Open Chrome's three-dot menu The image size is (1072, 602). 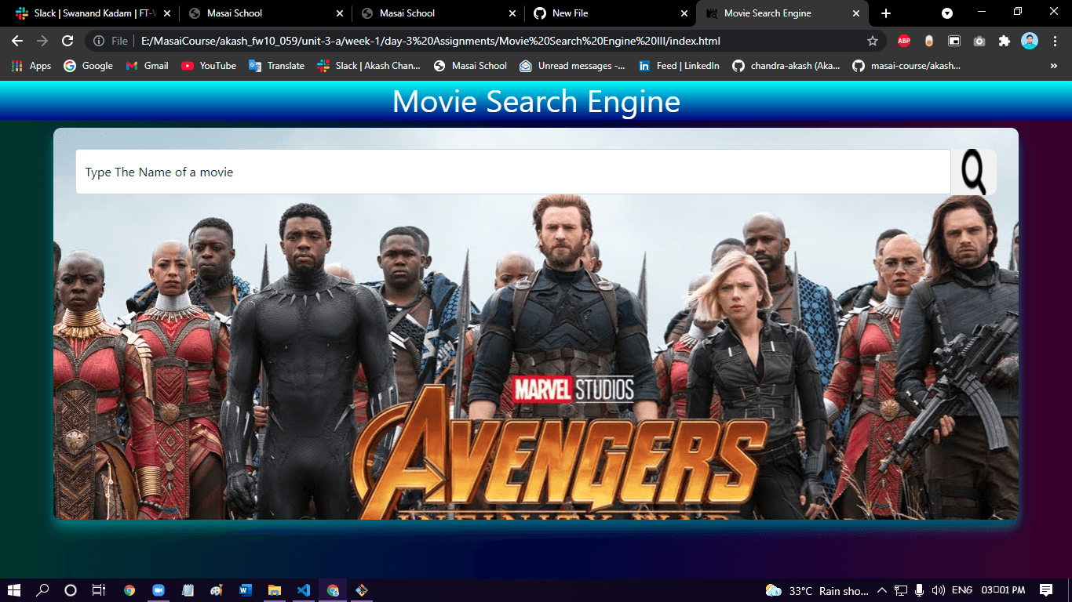coord(1056,41)
